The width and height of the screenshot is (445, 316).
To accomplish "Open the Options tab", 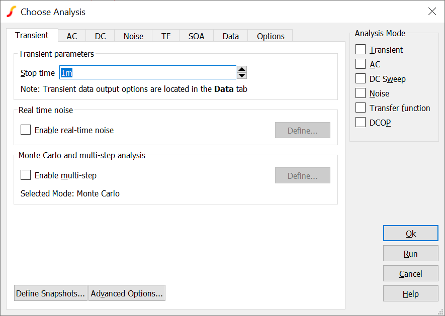I will coord(271,36).
